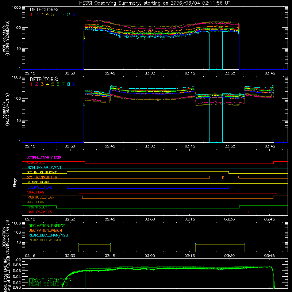Click detector 7 in front segments legend
The width and height of the screenshot is (292, 292).
pos(63,15)
